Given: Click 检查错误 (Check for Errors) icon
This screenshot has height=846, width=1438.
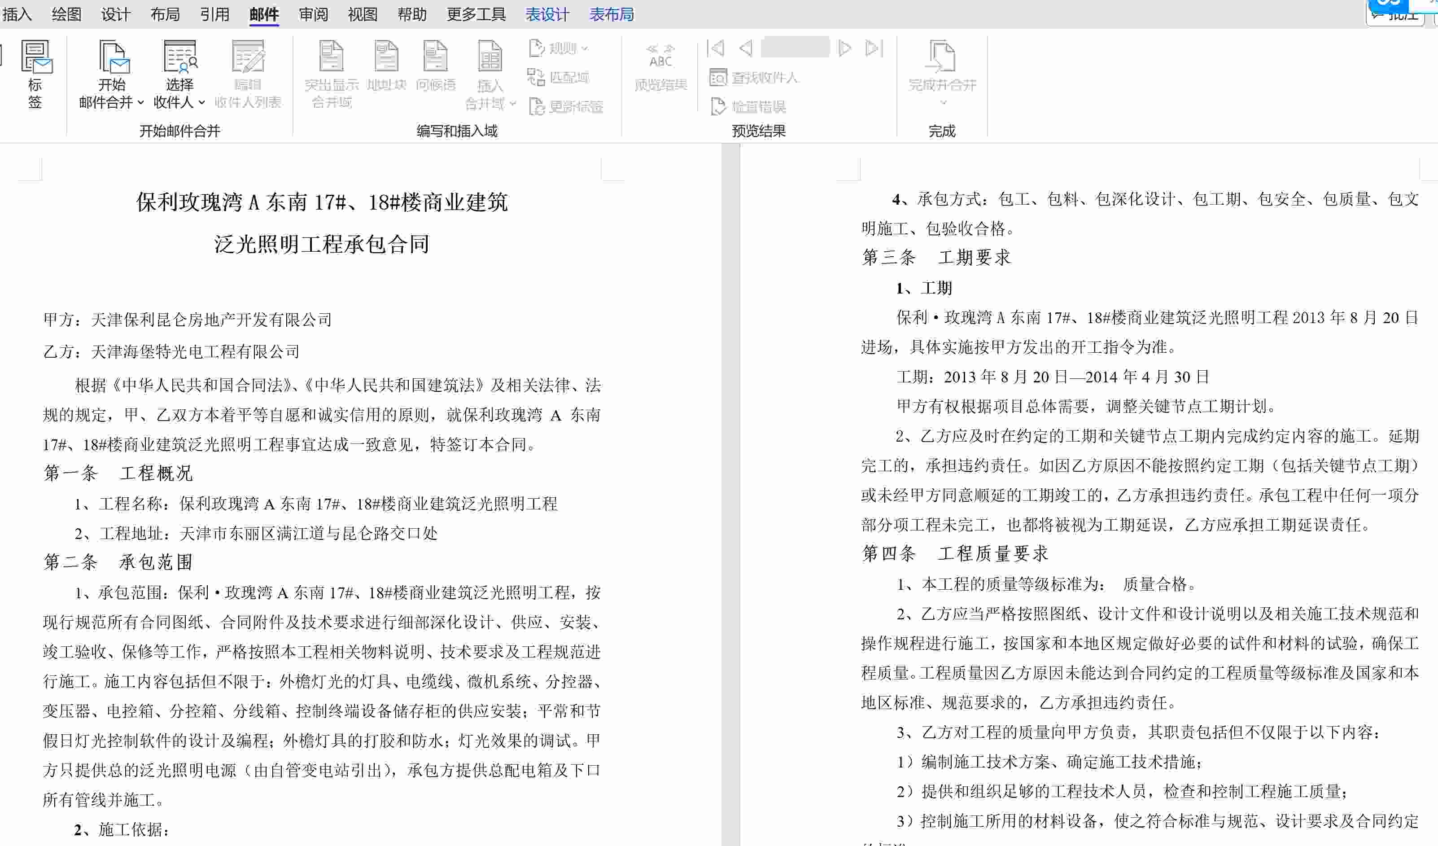Looking at the screenshot, I should pos(718,106).
